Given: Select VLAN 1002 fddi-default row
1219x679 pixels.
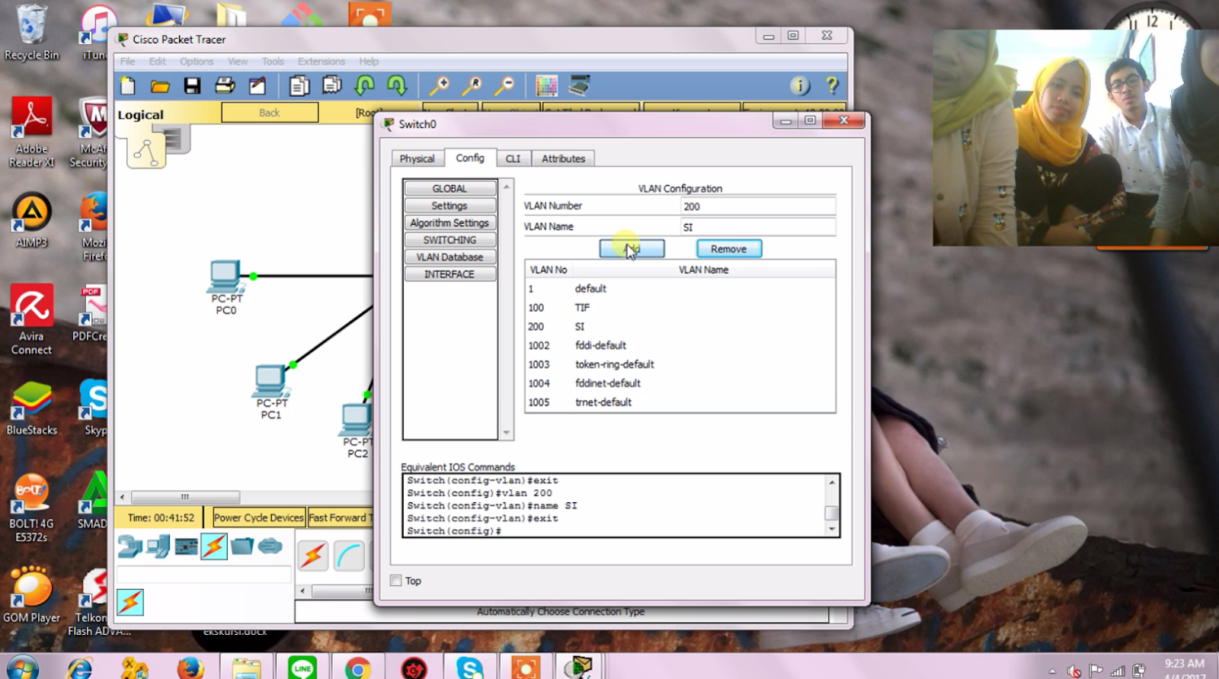Looking at the screenshot, I should (x=680, y=345).
